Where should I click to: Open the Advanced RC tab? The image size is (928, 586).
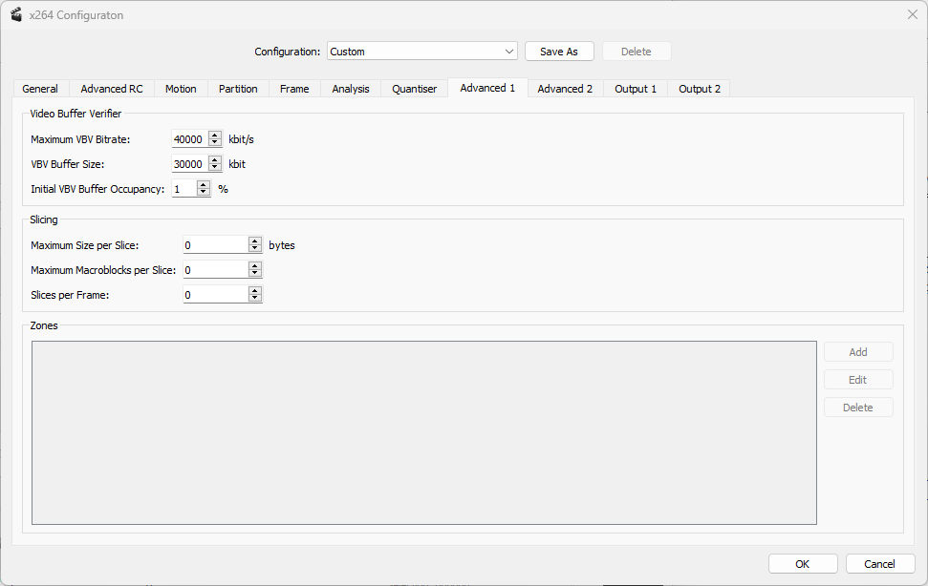coord(112,89)
